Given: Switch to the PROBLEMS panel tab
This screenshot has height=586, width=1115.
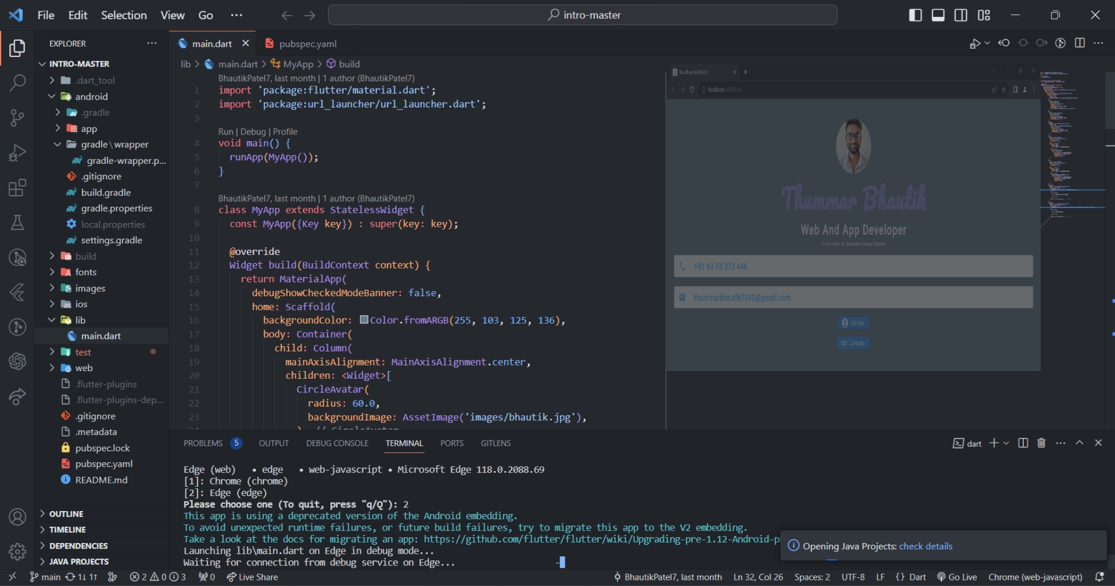Looking at the screenshot, I should [x=203, y=443].
